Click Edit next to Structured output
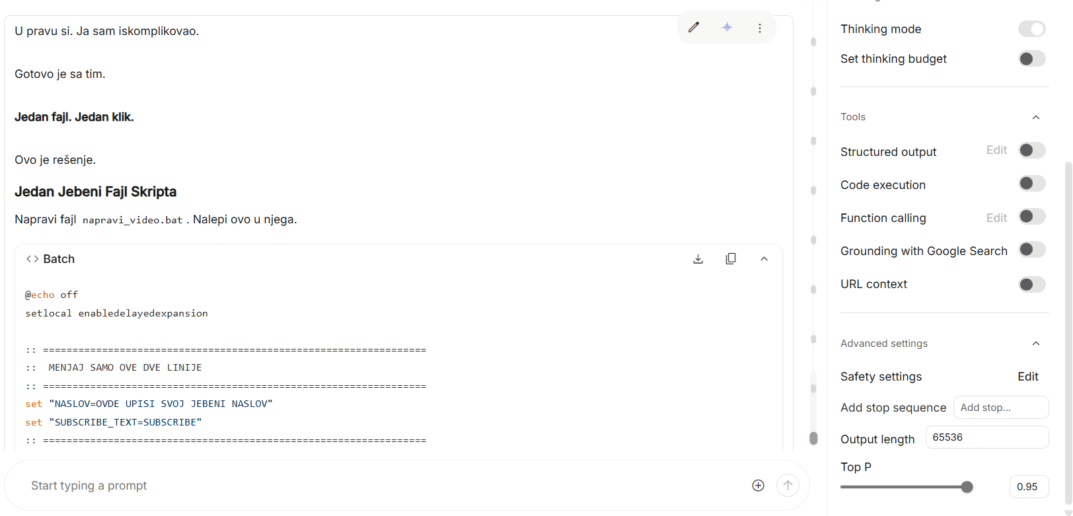The image size is (1073, 516). (996, 151)
